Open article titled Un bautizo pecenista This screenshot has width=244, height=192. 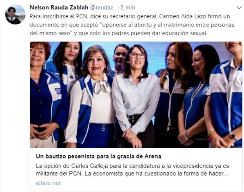(x=98, y=156)
